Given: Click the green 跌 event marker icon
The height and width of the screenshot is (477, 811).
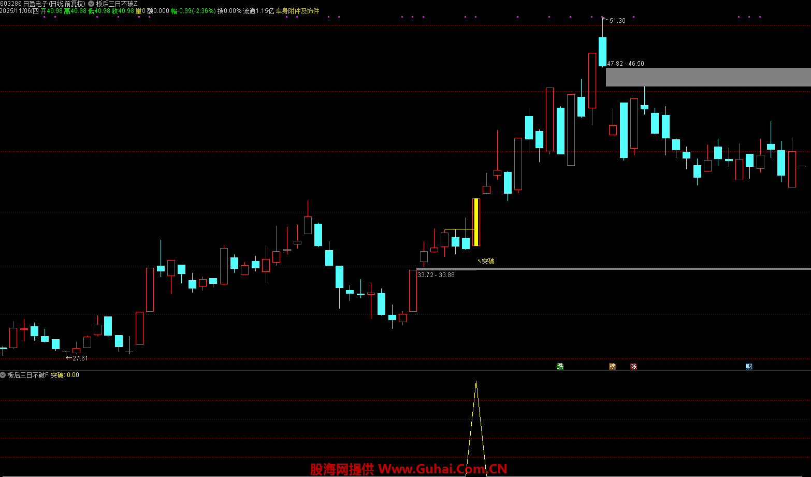Looking at the screenshot, I should pos(560,366).
